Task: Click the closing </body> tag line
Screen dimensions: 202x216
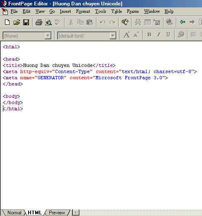Action: tap(13, 102)
